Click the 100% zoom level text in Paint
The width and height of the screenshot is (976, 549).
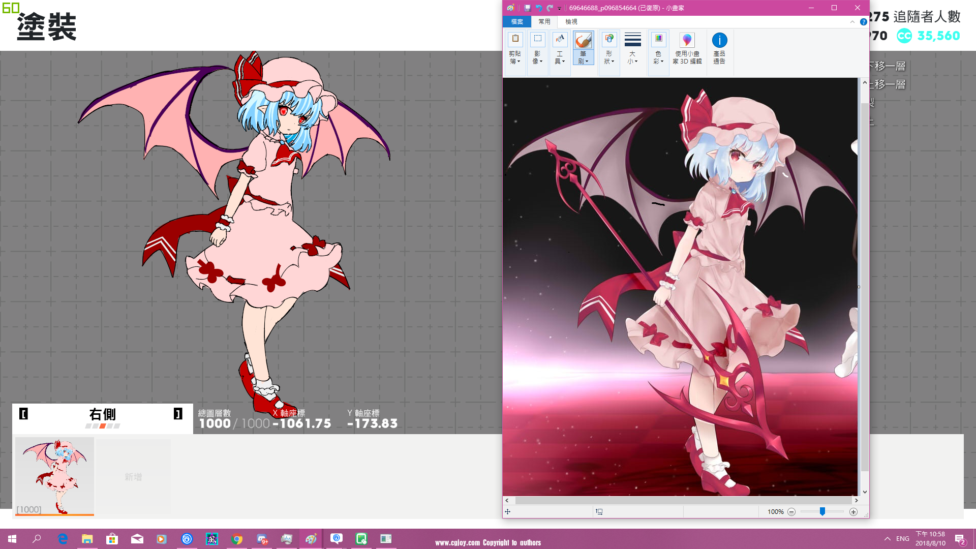(775, 512)
